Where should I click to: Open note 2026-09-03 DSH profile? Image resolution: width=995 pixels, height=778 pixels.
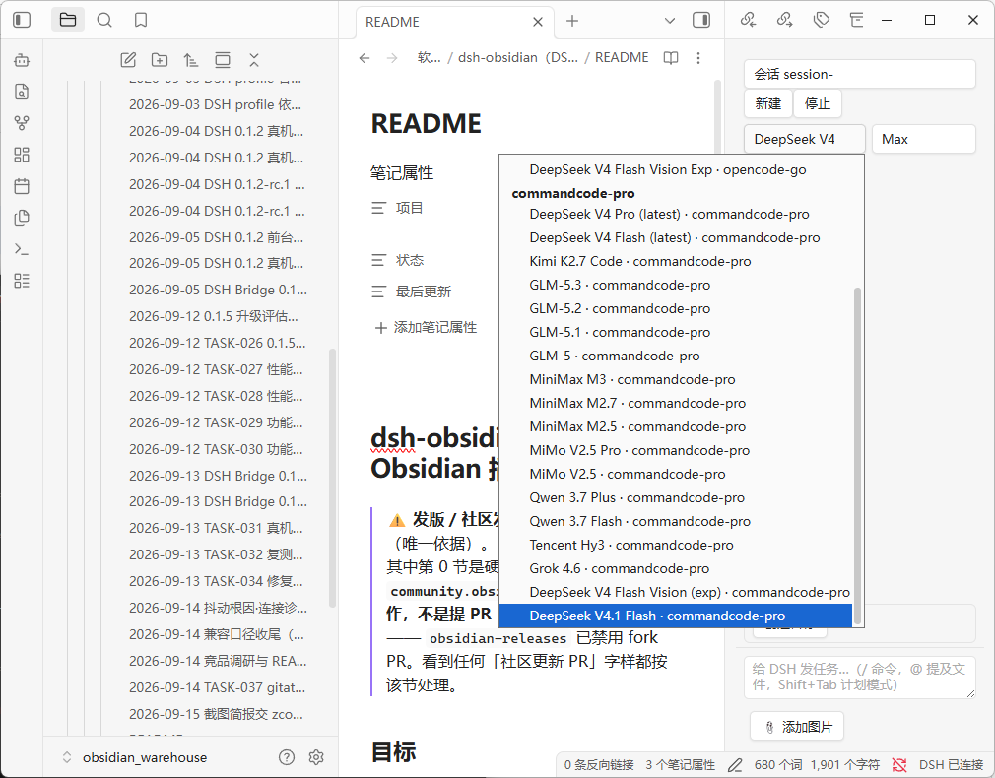click(x=215, y=104)
